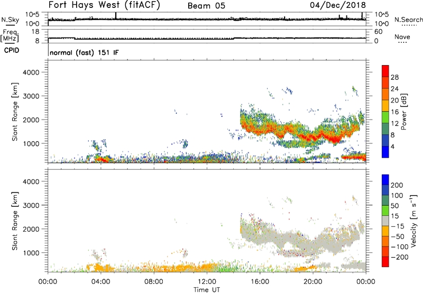Click the 'Slant Range [km]' label of power panel

pyautogui.click(x=15, y=112)
